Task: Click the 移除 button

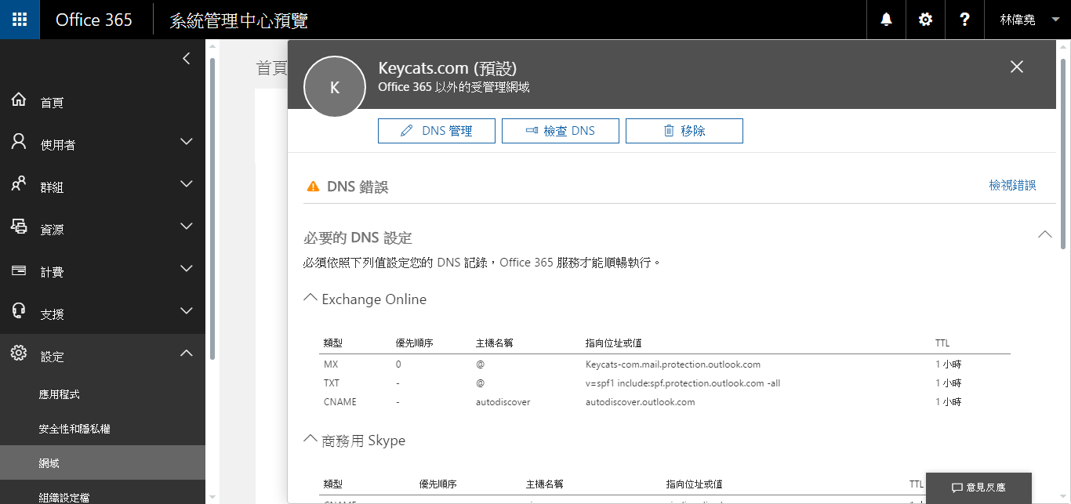Action: (684, 131)
